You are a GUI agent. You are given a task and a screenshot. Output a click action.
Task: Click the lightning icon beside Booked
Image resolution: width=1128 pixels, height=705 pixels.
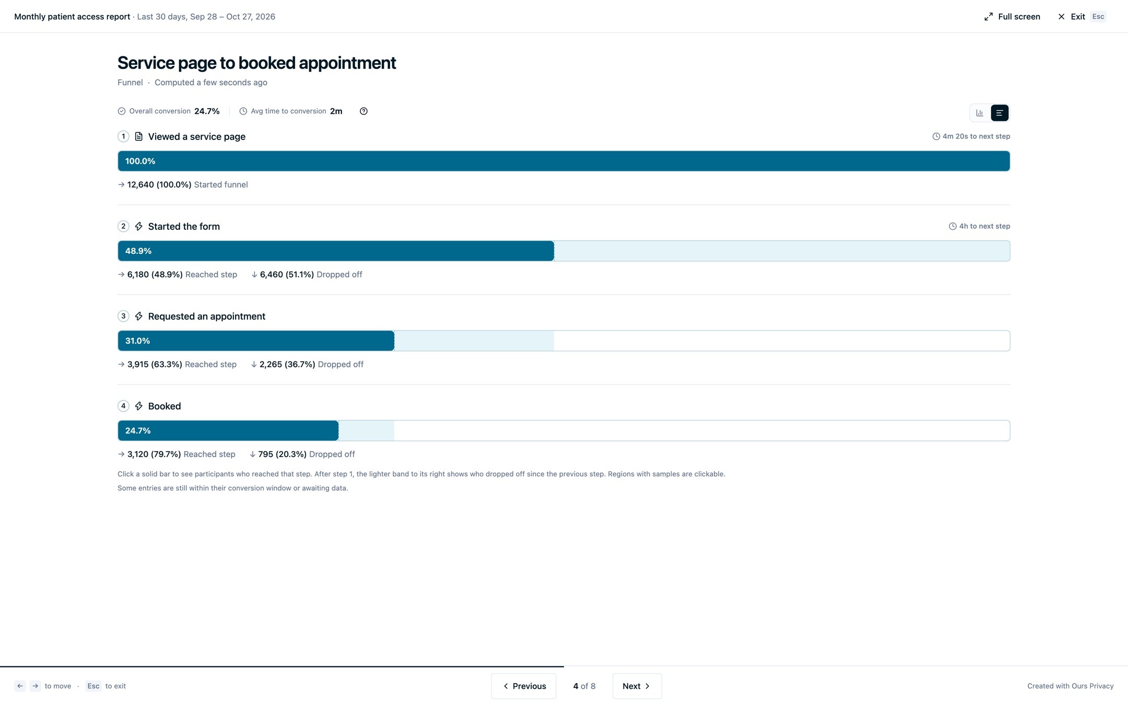point(138,406)
